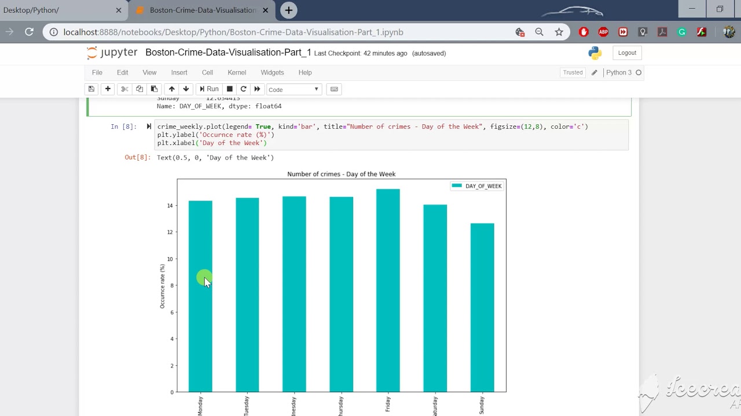
Task: Reload the page
Action: click(x=29, y=32)
